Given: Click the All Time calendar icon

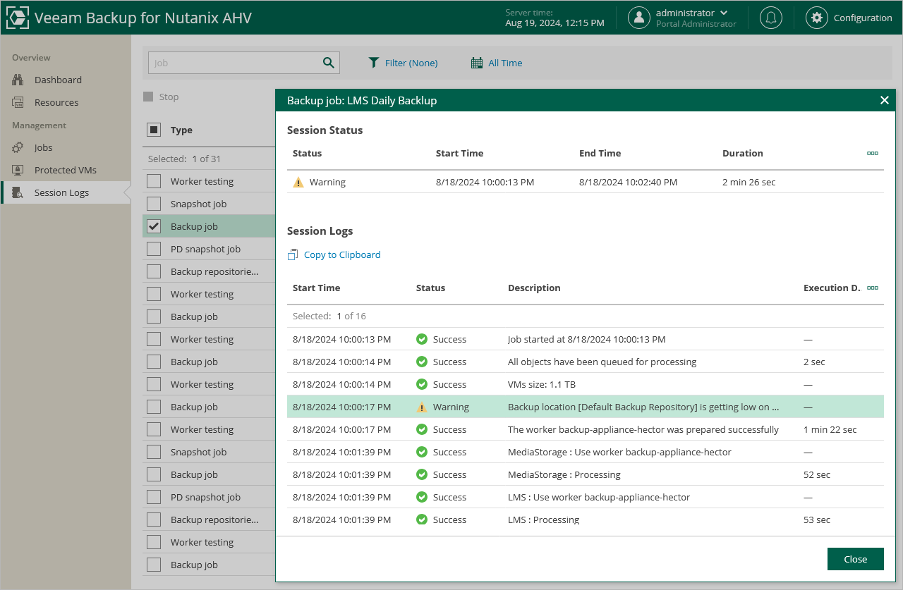Looking at the screenshot, I should 477,63.
